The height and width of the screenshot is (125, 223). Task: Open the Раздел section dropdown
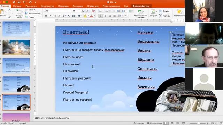click(x=30, y=17)
